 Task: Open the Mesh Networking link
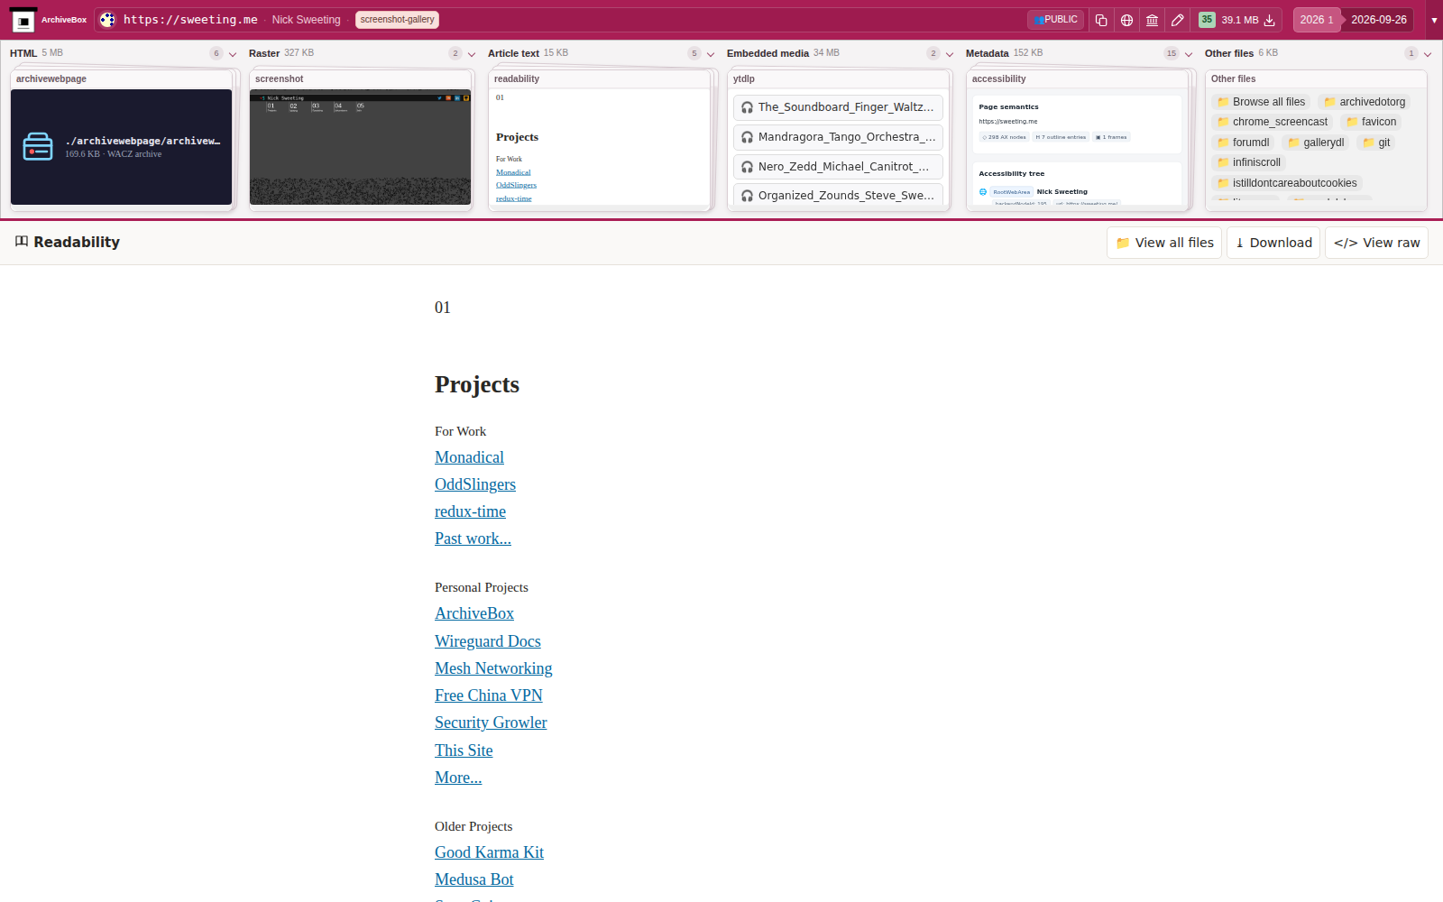(x=493, y=668)
